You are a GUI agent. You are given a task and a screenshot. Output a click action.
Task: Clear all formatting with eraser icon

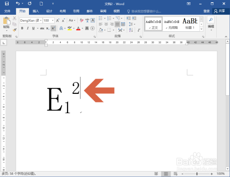tap(81, 20)
